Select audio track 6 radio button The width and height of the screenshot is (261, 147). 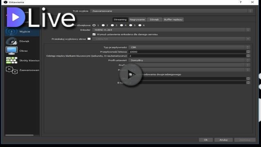(140, 25)
